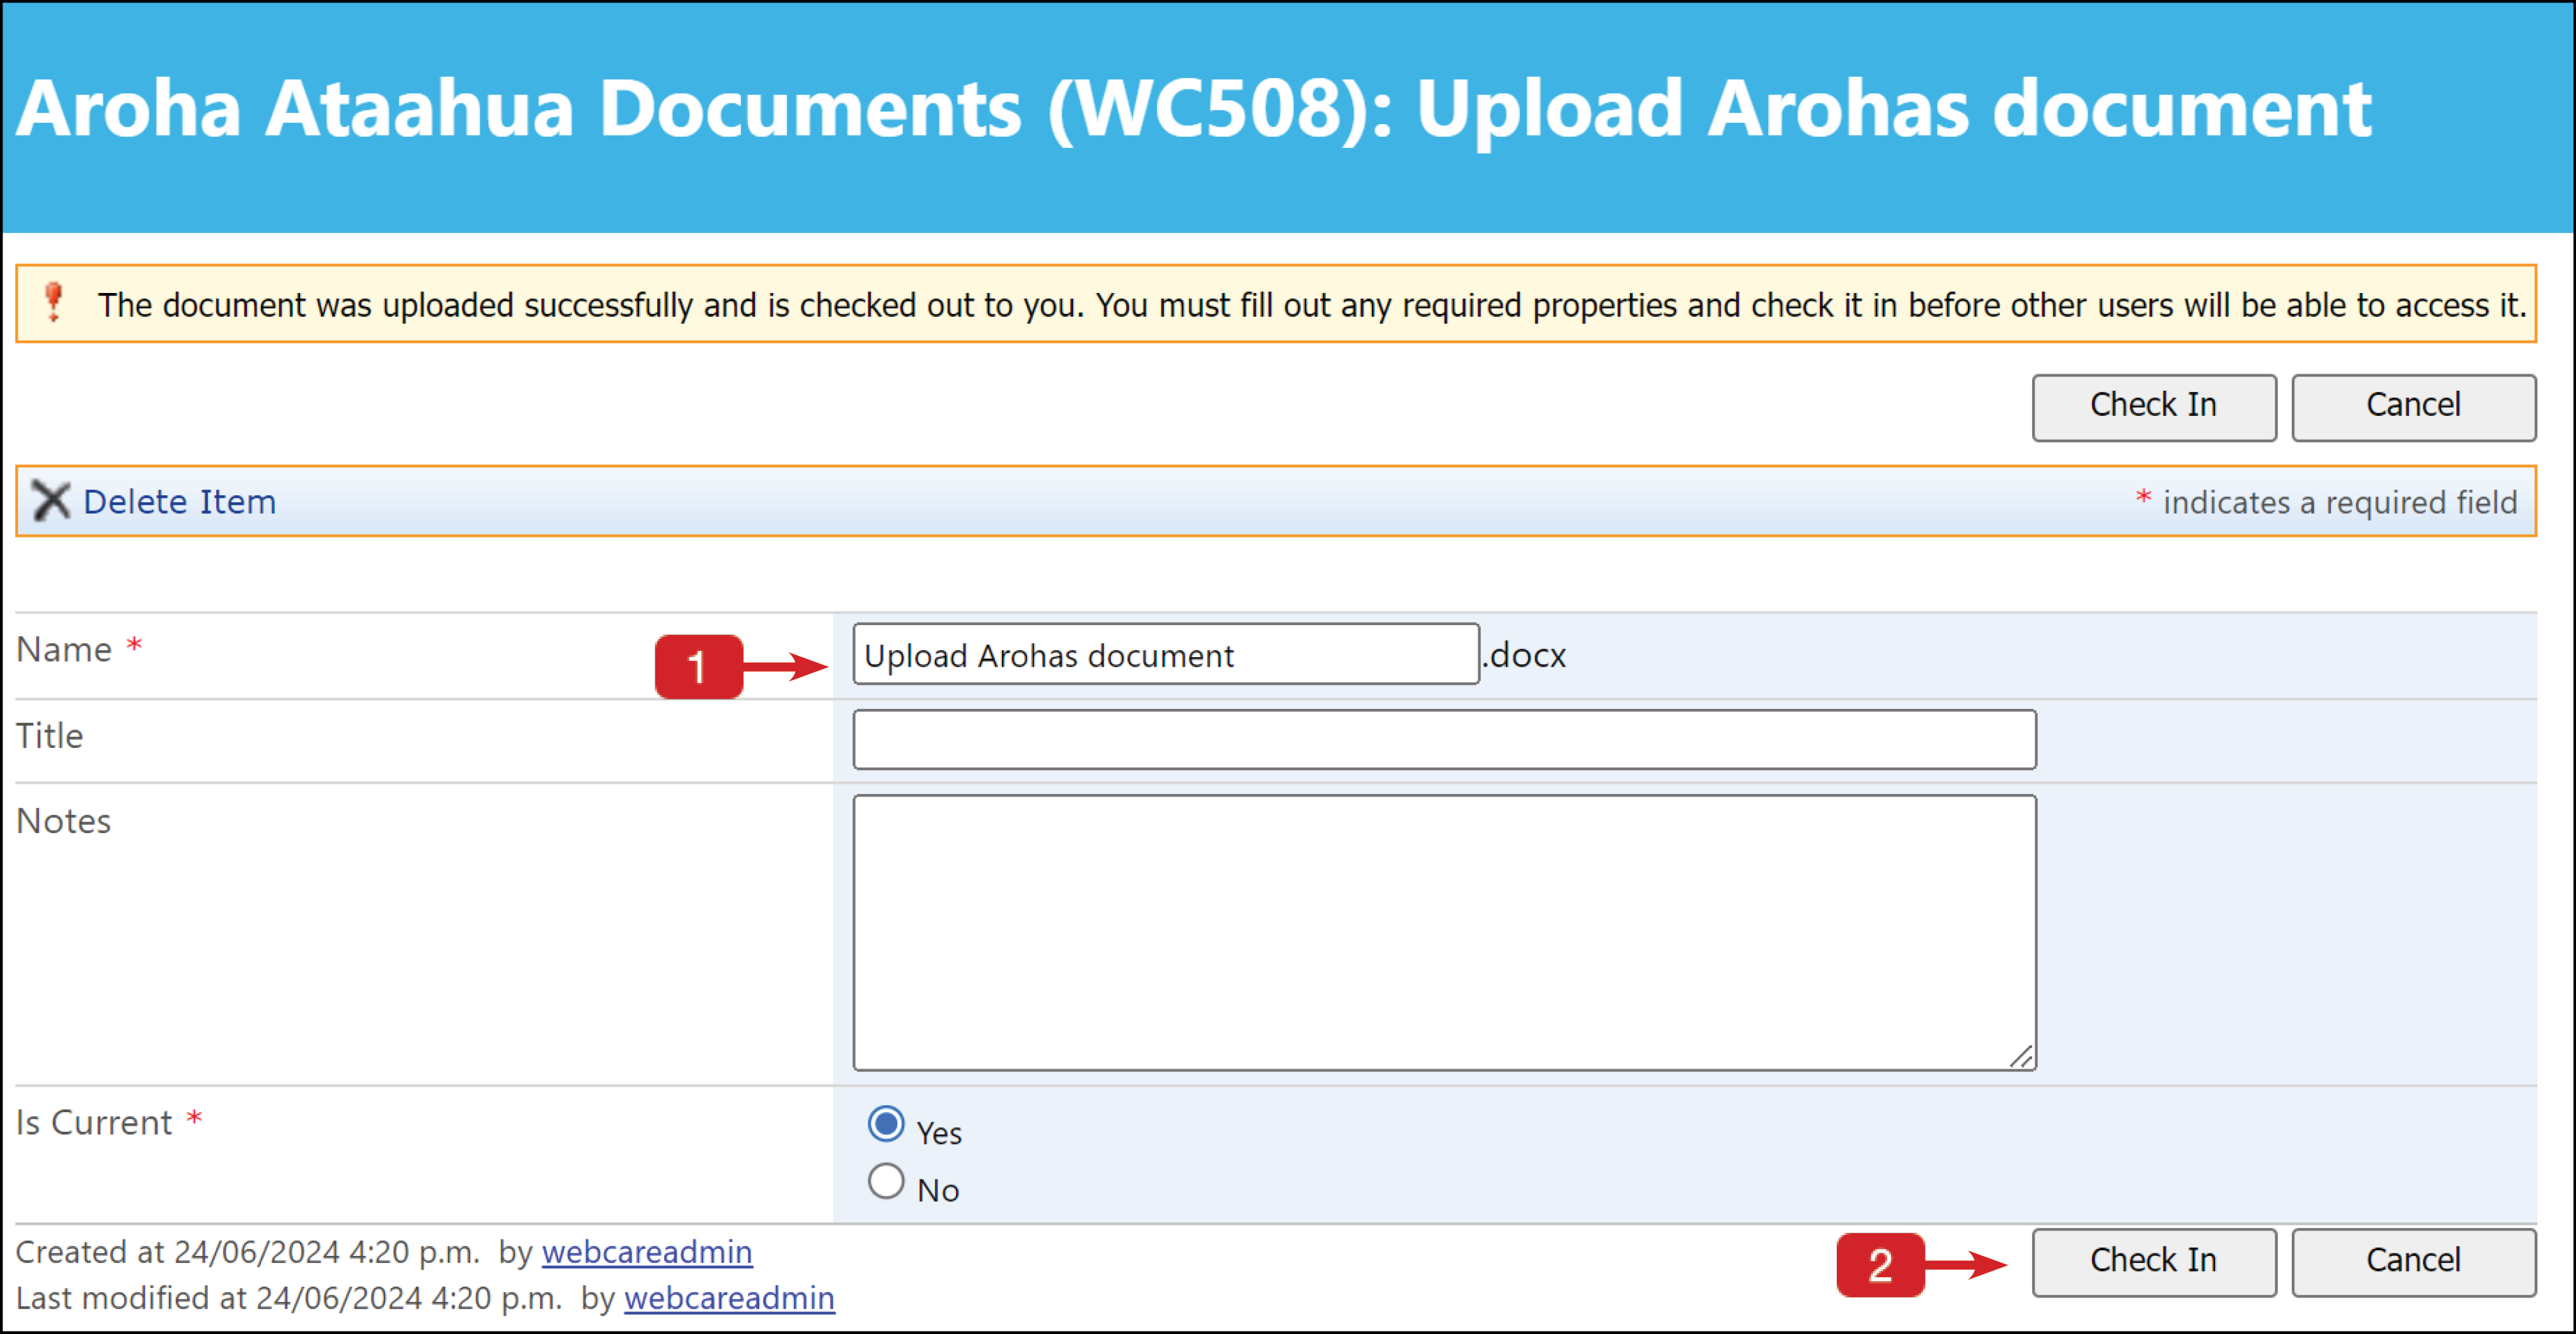
Task: Click the 'document was uploaded successfully' message
Action: [1311, 305]
